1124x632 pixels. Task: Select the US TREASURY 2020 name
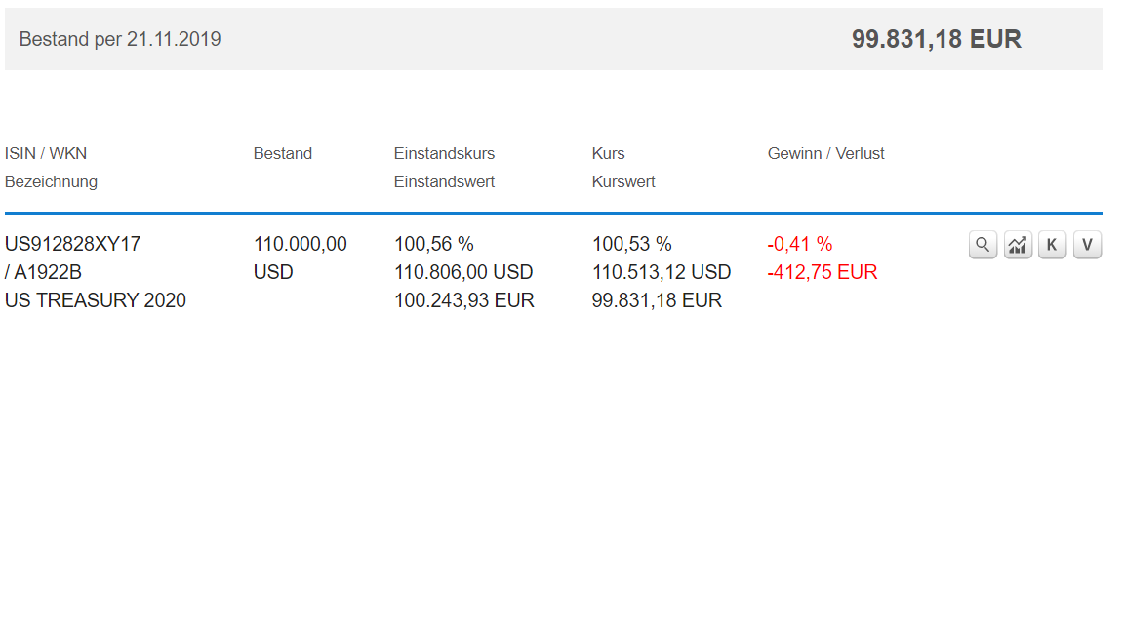click(96, 300)
